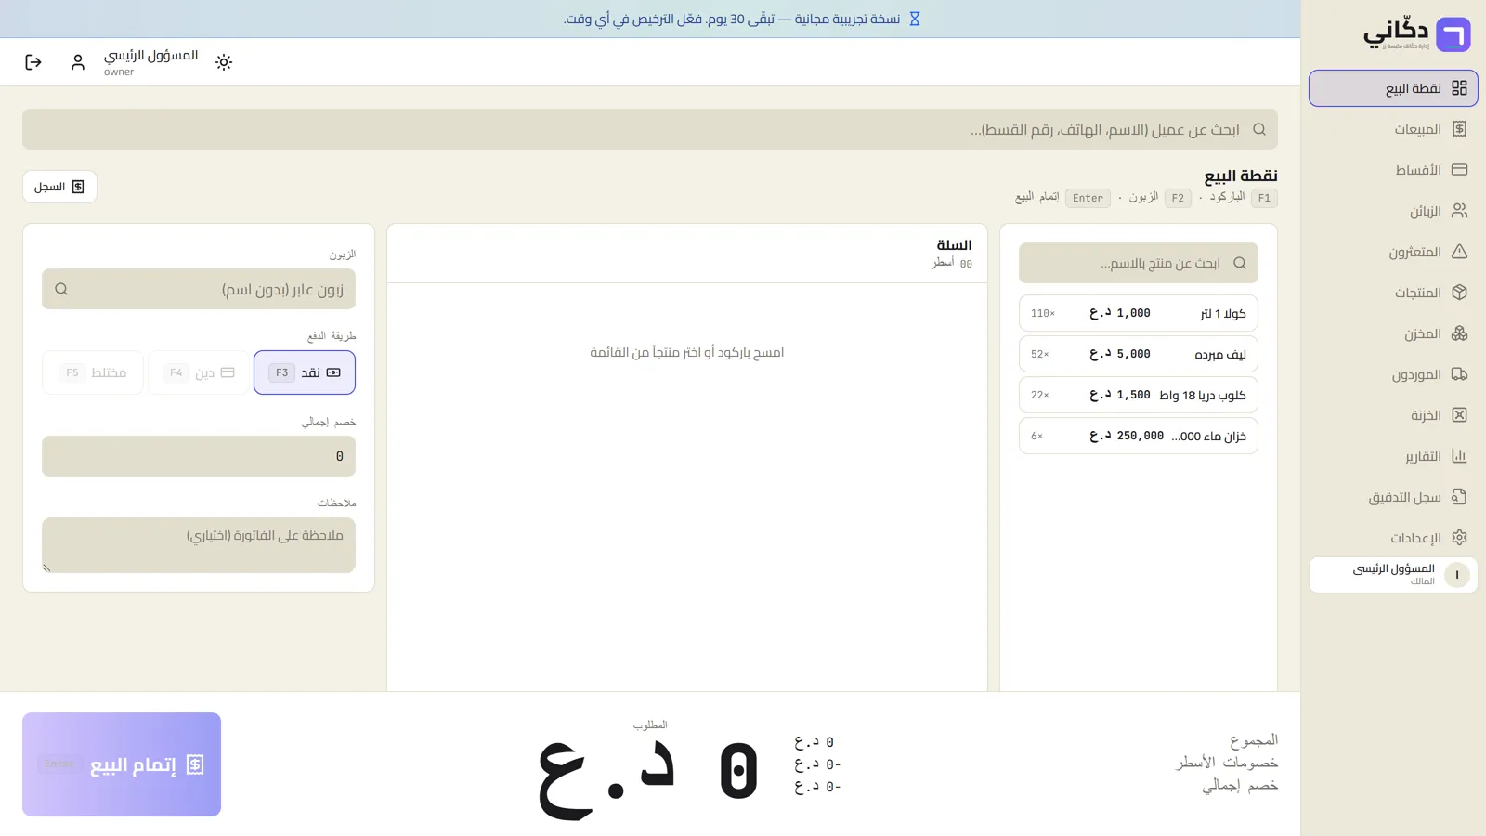This screenshot has height=836, width=1486.
Task: Click the ملاحظات invoice notes textarea
Action: pyautogui.click(x=199, y=545)
